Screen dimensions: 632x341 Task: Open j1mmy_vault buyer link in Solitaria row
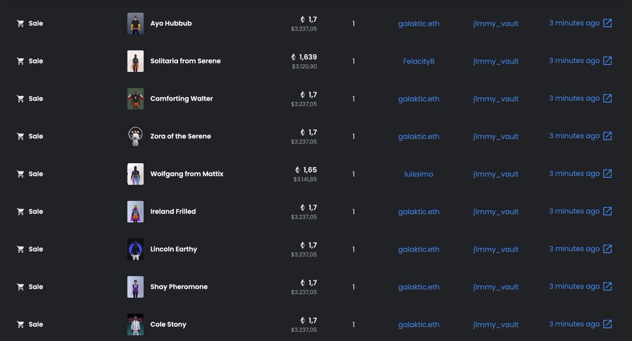(x=496, y=61)
